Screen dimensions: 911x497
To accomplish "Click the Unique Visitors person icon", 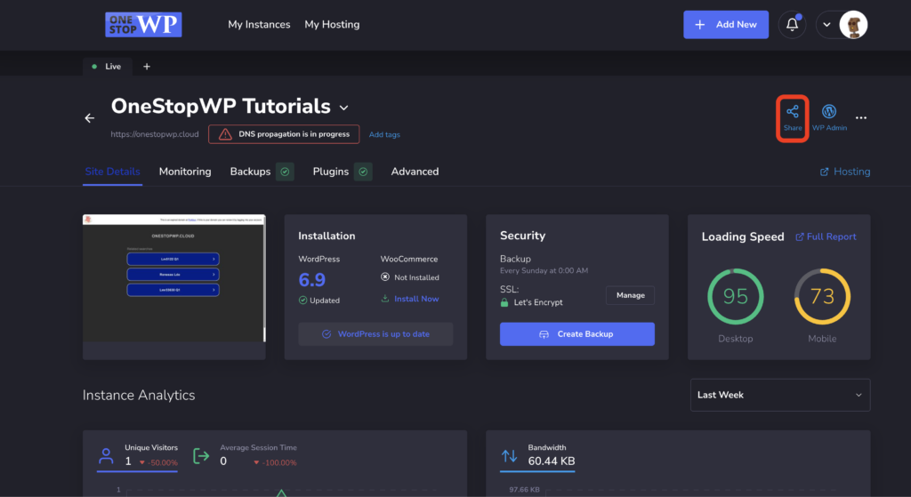I will coord(106,456).
